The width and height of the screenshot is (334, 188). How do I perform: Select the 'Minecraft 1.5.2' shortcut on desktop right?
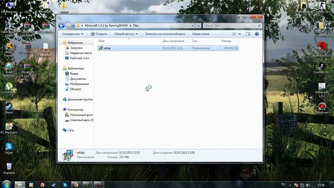(x=322, y=90)
